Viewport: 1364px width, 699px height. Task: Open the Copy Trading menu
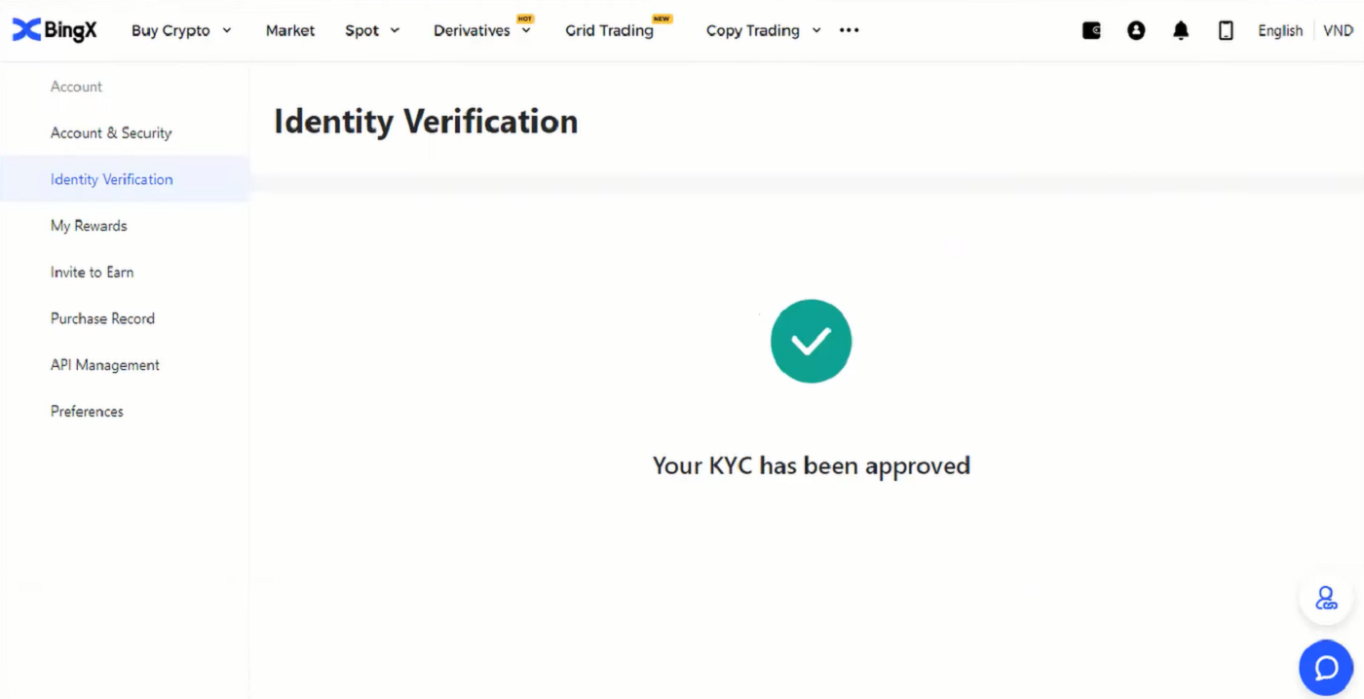point(762,30)
